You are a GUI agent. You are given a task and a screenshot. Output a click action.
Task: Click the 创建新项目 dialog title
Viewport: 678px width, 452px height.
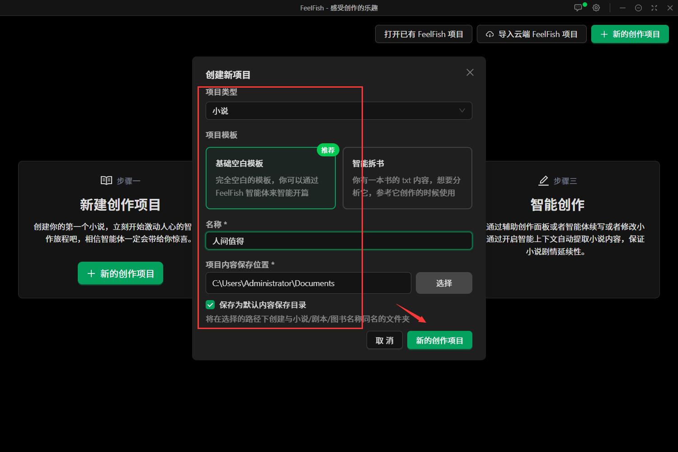[x=228, y=75]
